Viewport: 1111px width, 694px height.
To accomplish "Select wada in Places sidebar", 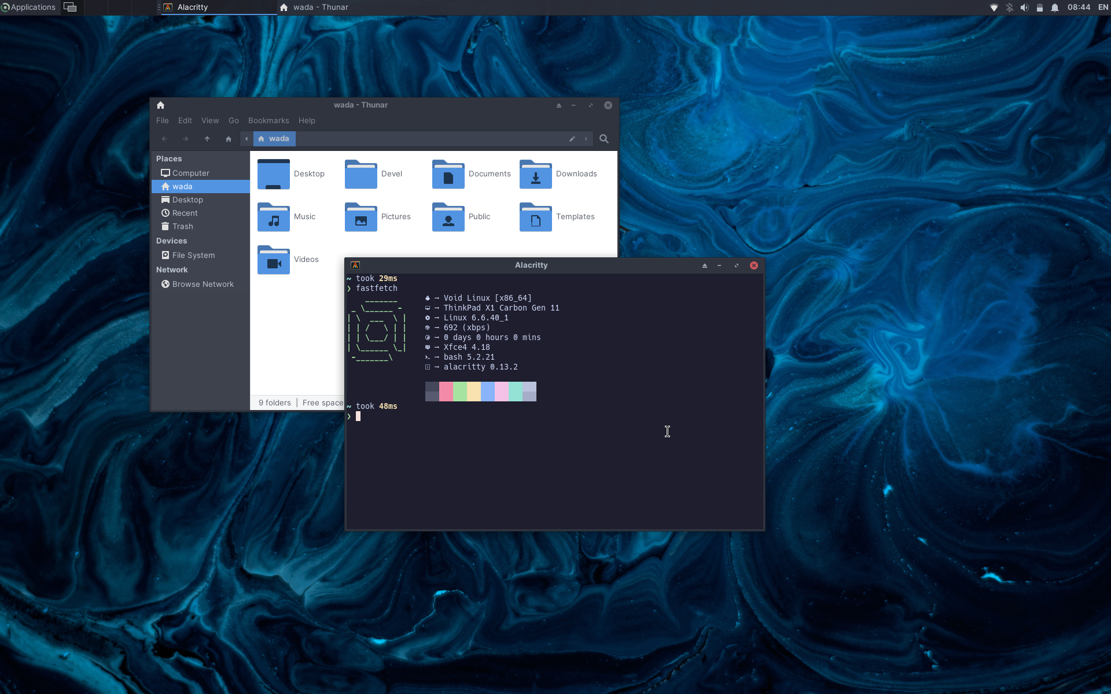I will pyautogui.click(x=200, y=186).
